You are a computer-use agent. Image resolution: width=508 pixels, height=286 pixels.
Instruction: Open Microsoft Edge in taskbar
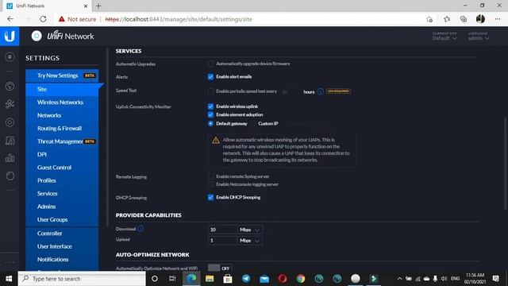click(191, 279)
